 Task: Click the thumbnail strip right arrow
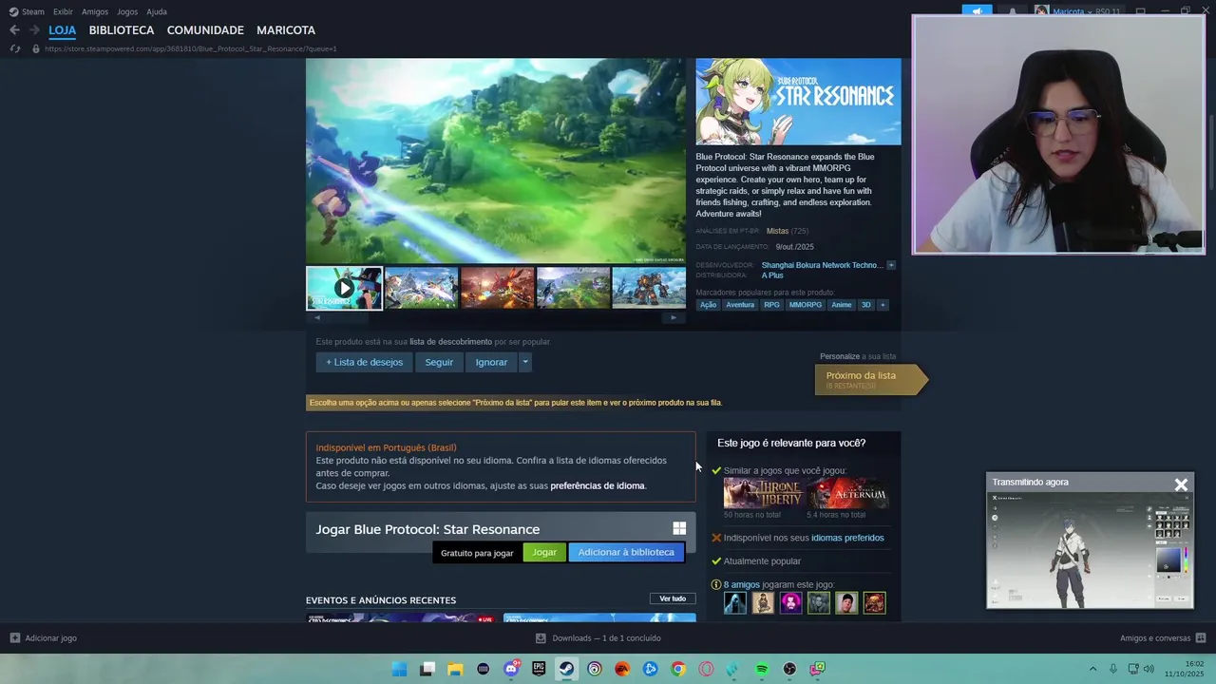674,318
